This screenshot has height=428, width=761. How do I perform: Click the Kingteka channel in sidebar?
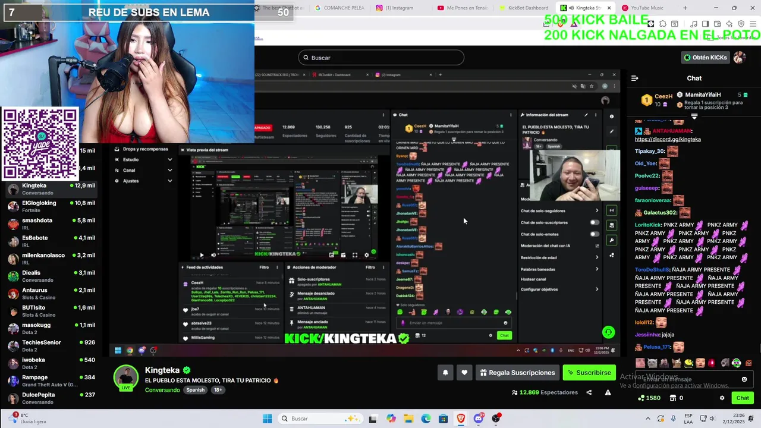coord(51,189)
